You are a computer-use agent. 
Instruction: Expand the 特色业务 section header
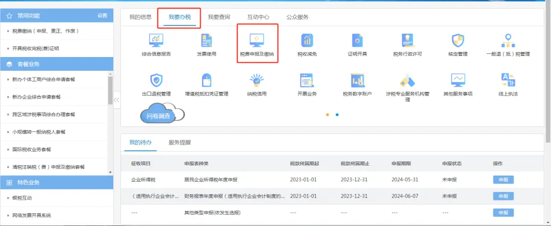[56, 182]
